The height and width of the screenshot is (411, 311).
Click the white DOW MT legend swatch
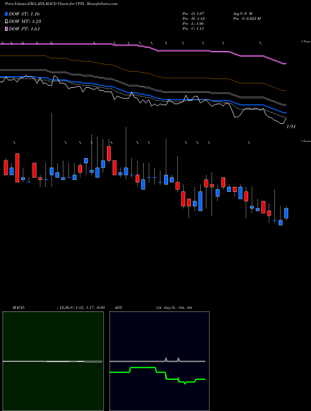[6, 22]
